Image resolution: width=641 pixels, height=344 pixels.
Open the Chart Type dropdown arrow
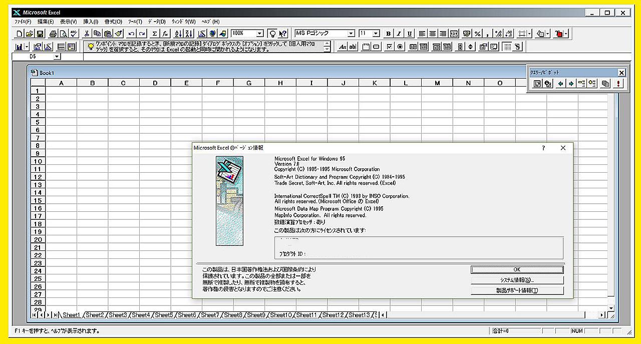(x=27, y=47)
